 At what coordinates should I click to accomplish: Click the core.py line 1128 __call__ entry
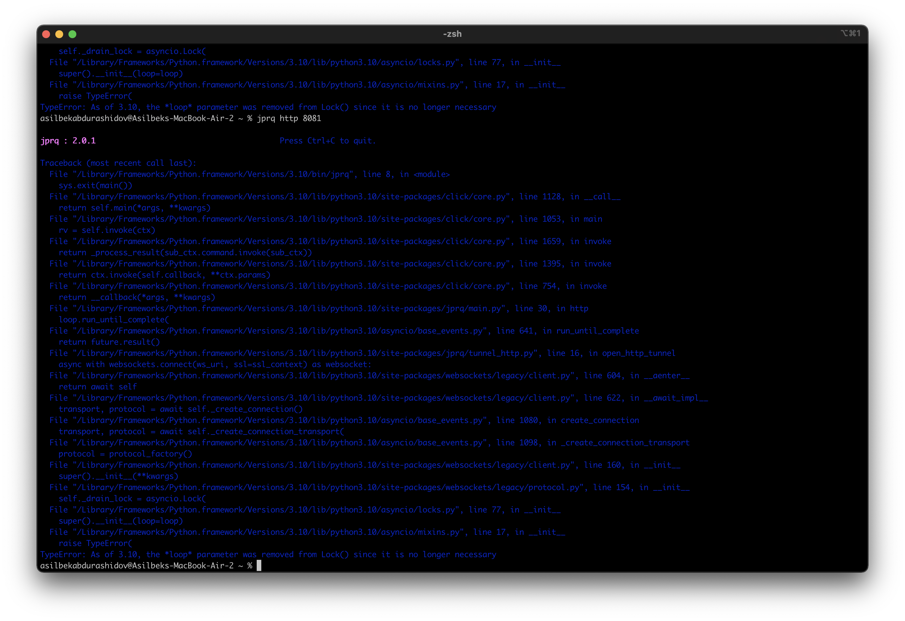pyautogui.click(x=335, y=197)
